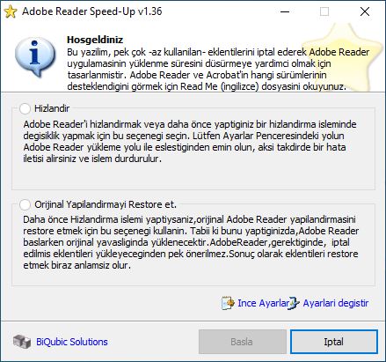Visit the BiQubic Solutions link
This screenshot has height=362, width=386.
point(72,342)
